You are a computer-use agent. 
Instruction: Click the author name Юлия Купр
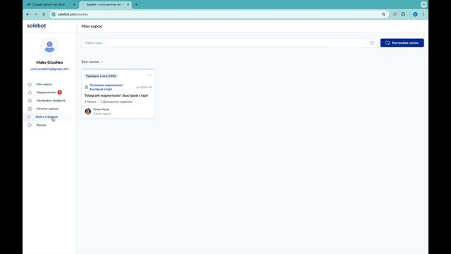click(x=101, y=109)
